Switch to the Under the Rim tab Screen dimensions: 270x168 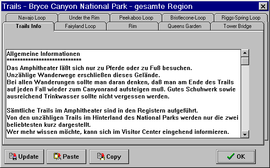point(84,18)
